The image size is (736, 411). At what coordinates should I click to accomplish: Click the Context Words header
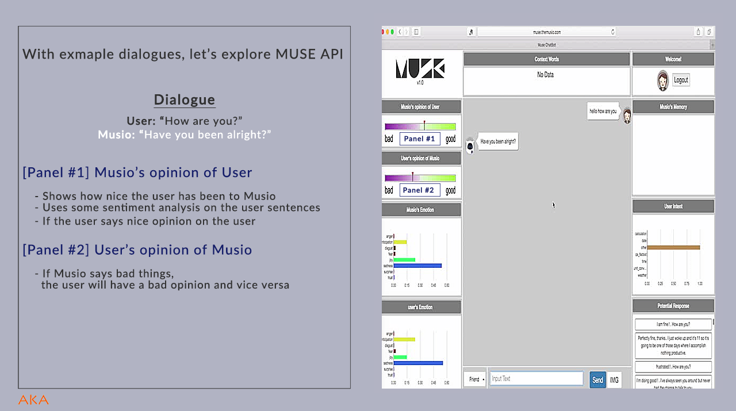[546, 59]
